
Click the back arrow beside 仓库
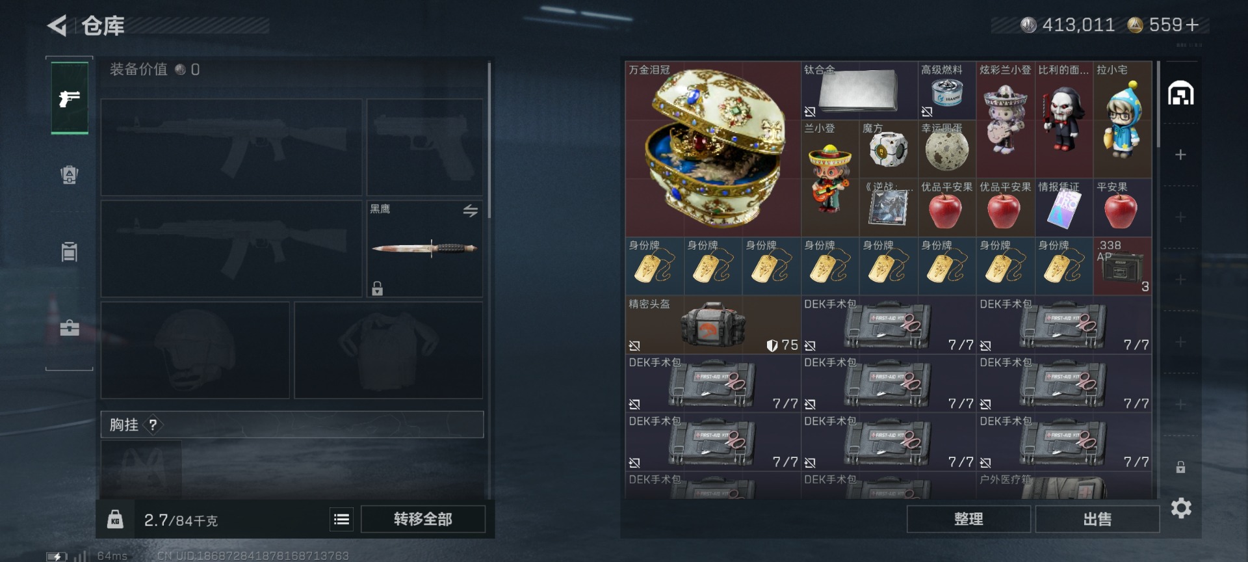(57, 26)
